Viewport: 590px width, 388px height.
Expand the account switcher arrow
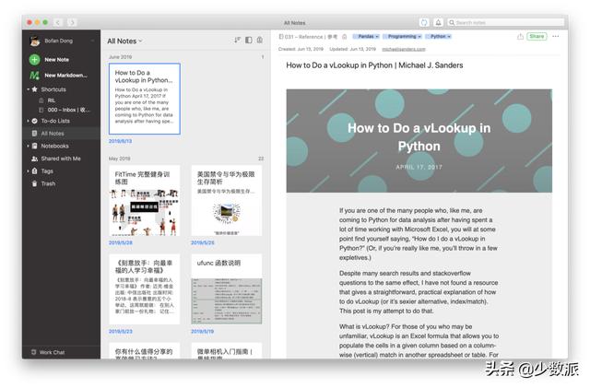point(92,41)
